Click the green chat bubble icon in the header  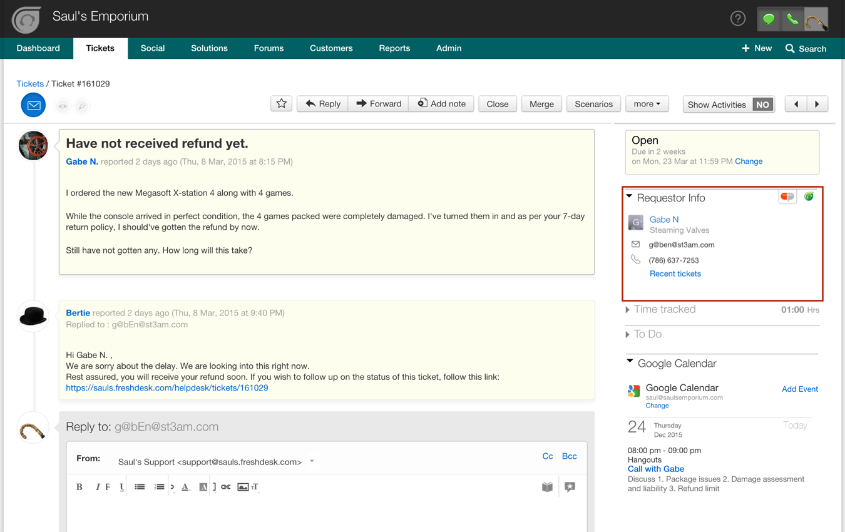[x=768, y=19]
